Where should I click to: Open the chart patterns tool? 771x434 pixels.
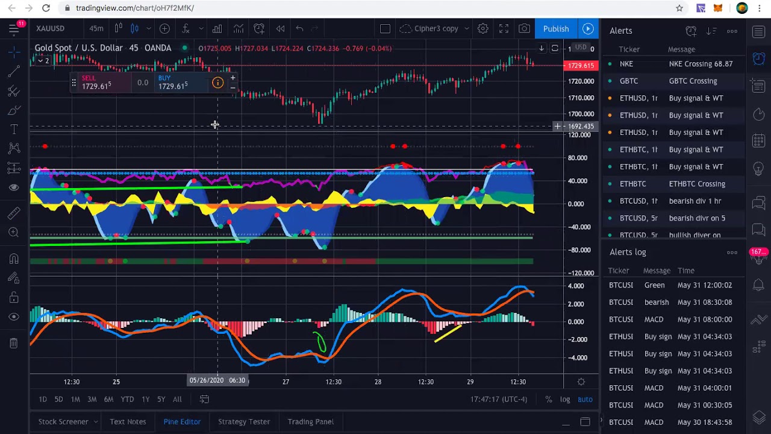(14, 148)
